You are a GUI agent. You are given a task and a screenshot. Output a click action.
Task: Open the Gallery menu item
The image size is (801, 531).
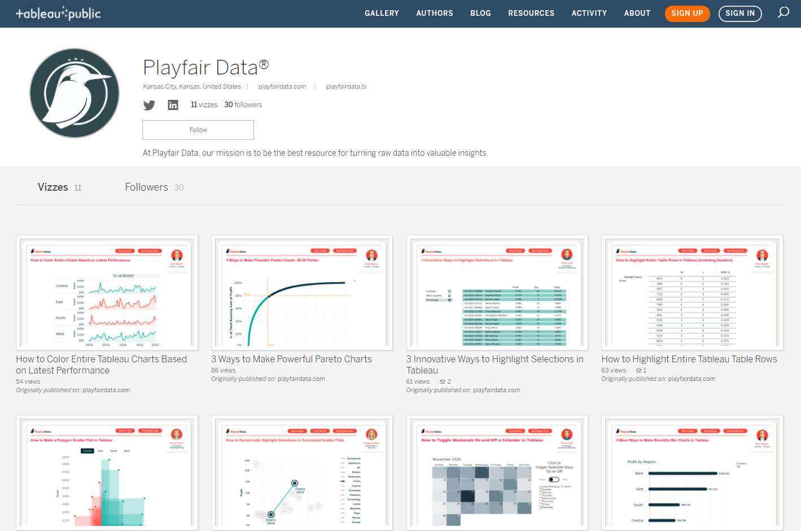click(382, 13)
